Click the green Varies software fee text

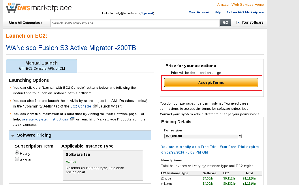click(x=71, y=161)
